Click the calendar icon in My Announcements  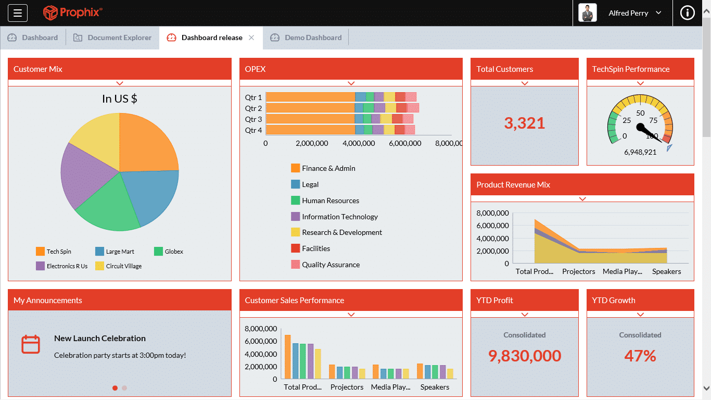point(31,344)
